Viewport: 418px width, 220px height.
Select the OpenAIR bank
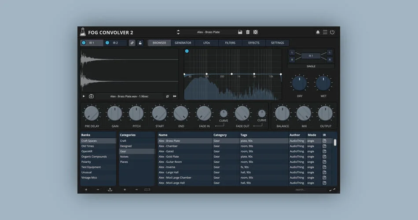(98, 151)
